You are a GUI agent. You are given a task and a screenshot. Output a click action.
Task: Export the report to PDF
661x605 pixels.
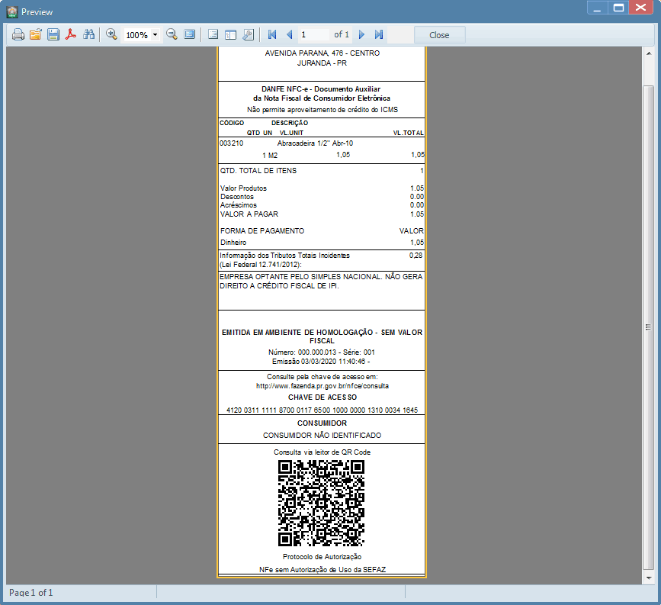(x=71, y=34)
